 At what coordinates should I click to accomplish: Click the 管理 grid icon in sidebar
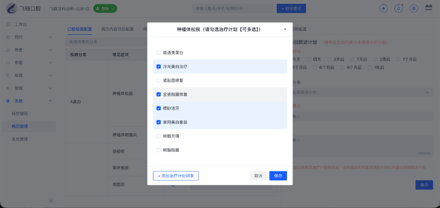coord(8,88)
